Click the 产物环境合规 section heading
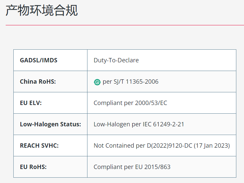Viewport: 244px width, 183px height. tap(41, 10)
